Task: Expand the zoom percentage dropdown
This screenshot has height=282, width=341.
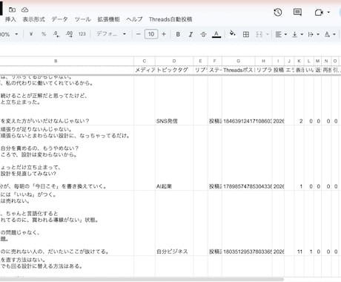Action: (x=16, y=34)
